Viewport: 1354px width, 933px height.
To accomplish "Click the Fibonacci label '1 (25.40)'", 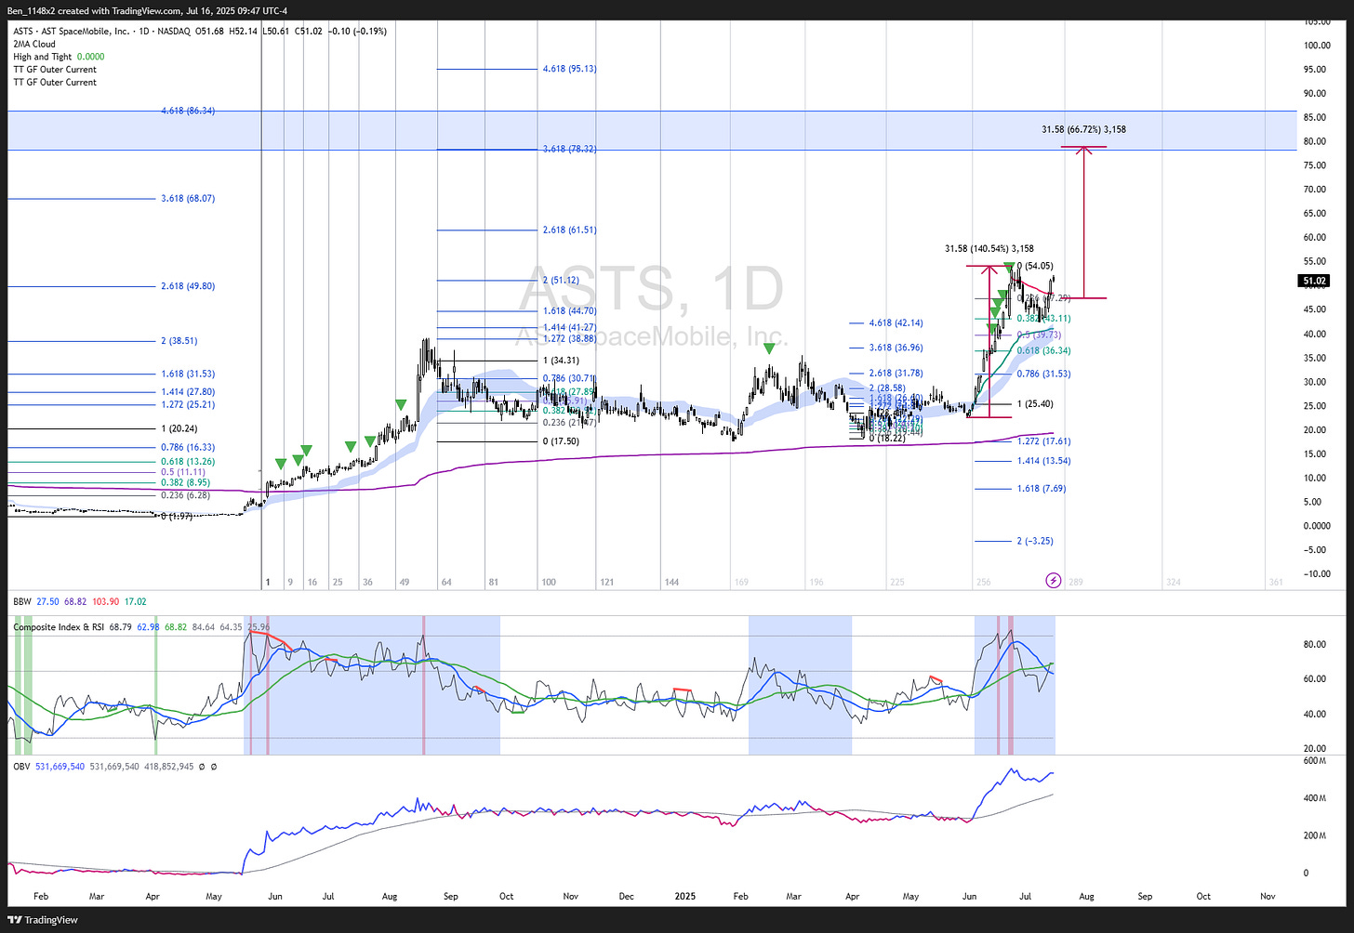I will 1035,403.
